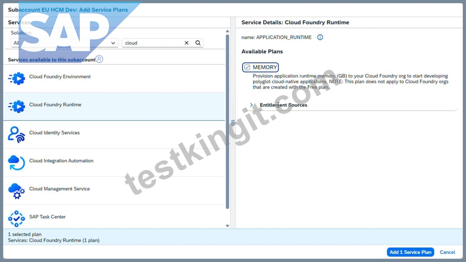Click the Cloud Identity Services fingerprint icon
This screenshot has width=466, height=262.
coord(17,134)
